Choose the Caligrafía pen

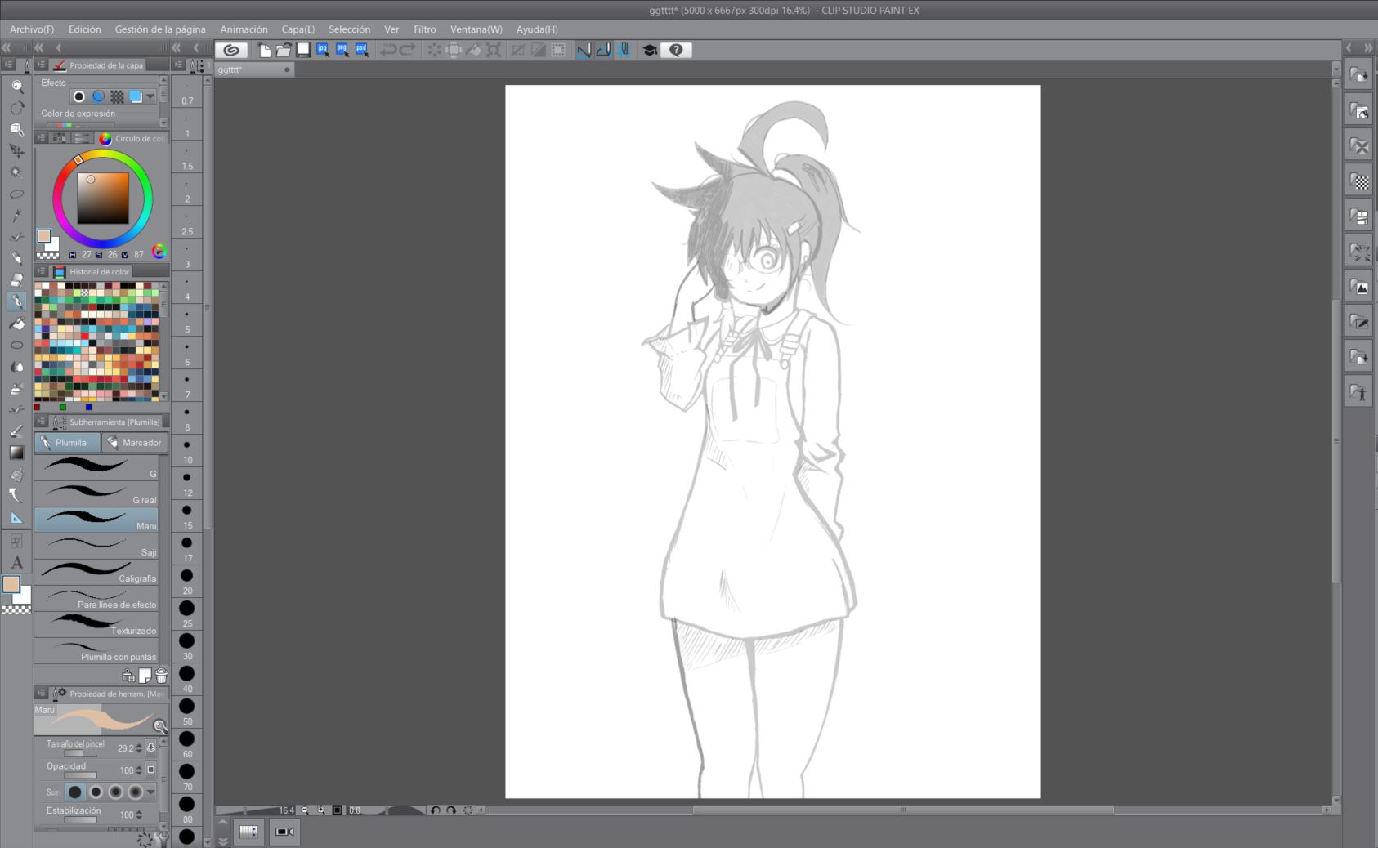tap(96, 572)
